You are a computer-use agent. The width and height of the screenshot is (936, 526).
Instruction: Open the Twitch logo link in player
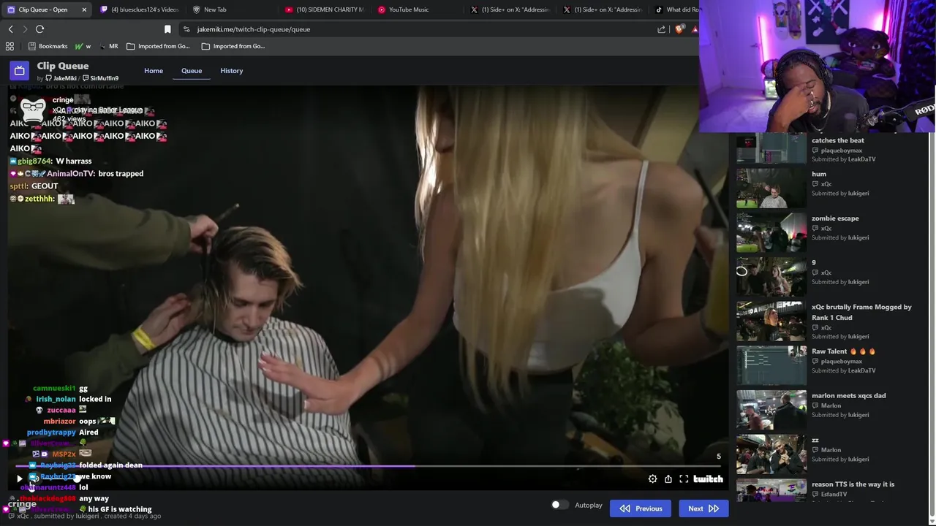click(x=708, y=479)
